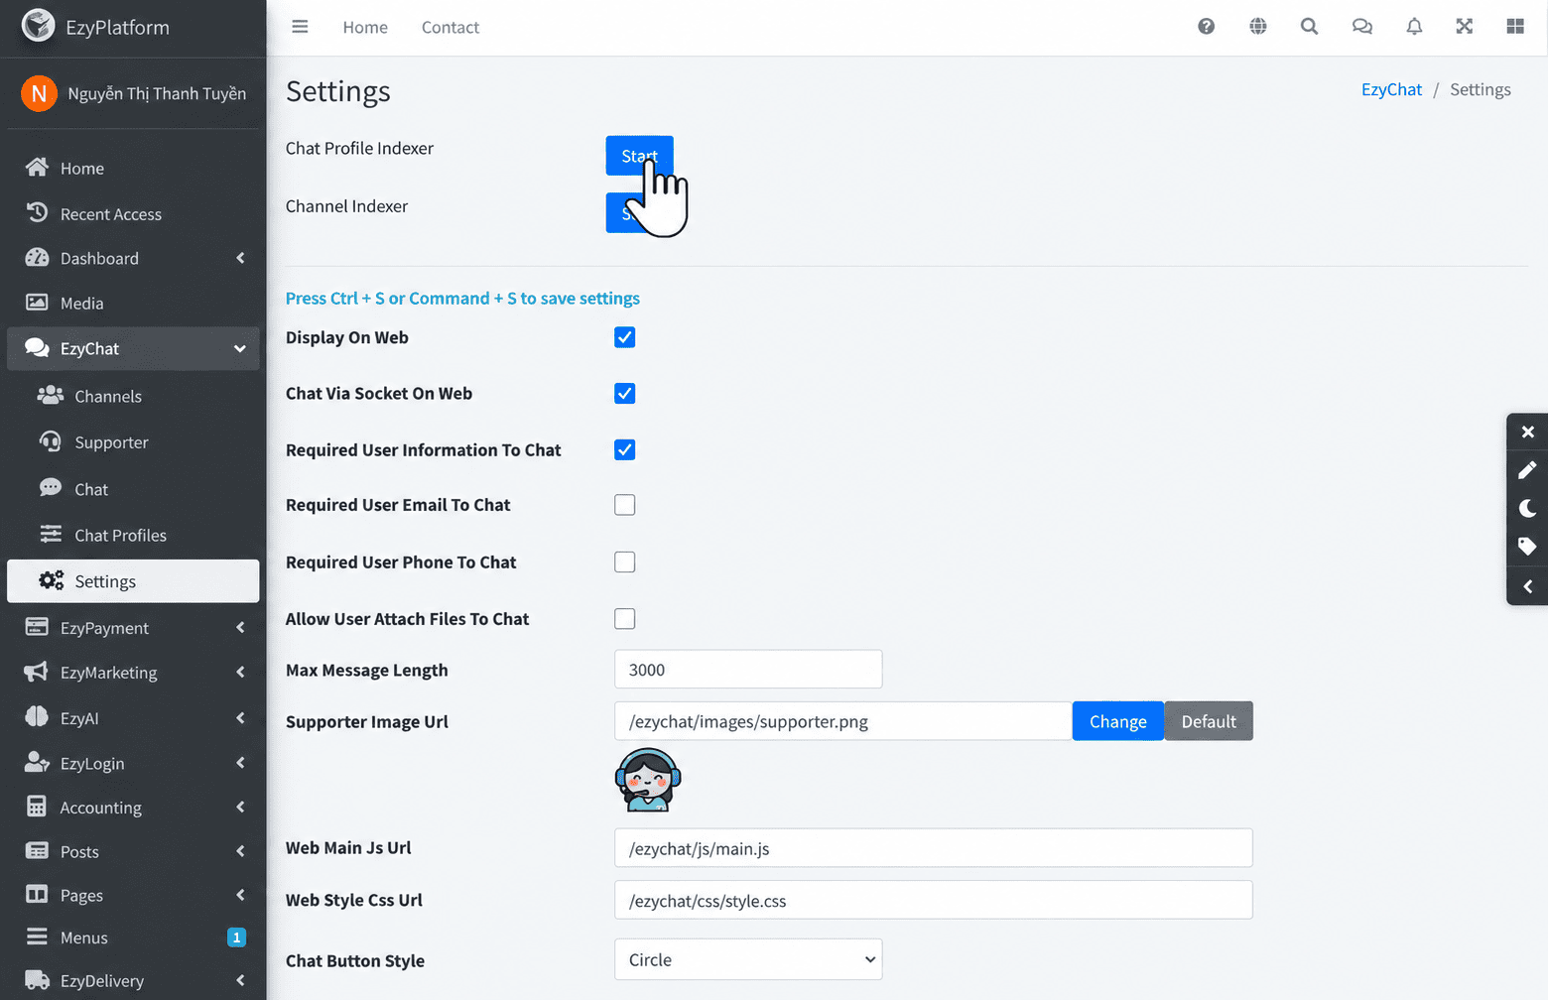
Task: Collapse the EzyChat sidebar menu
Action: pos(133,348)
